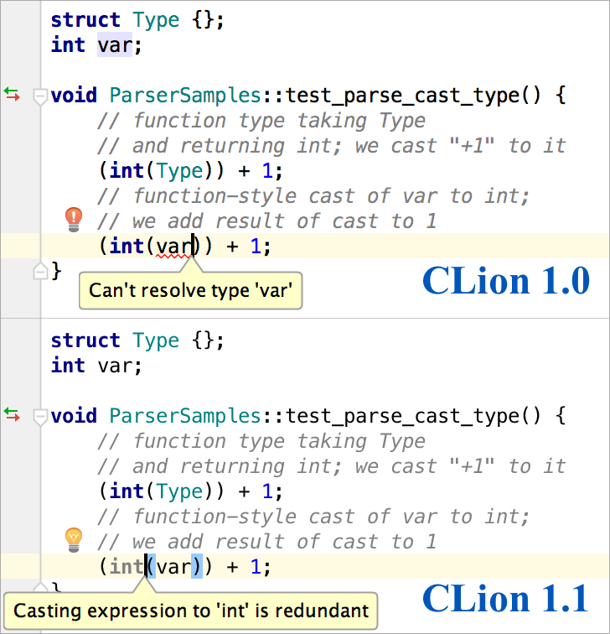Click 'test_parse_cast_type' method name in CLion 1.1 pane

[403, 417]
